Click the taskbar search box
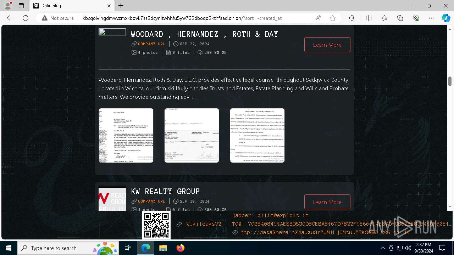 (68, 248)
